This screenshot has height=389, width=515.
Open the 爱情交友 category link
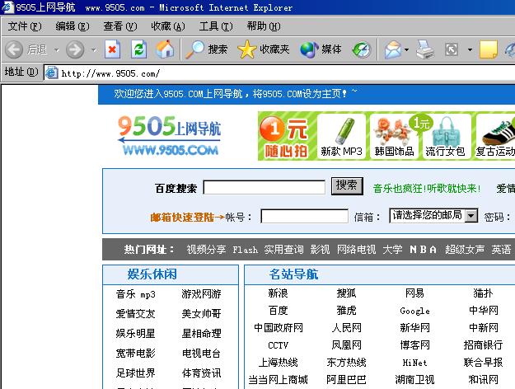(x=135, y=314)
